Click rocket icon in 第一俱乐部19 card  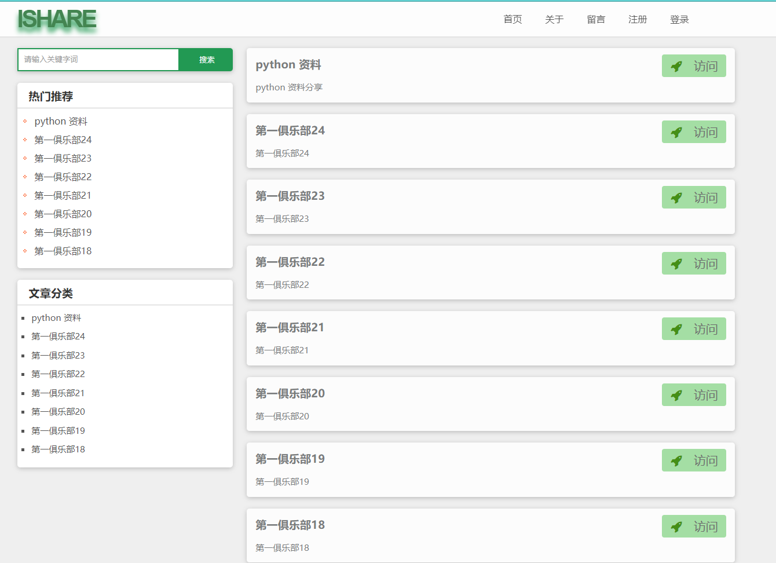[x=676, y=461]
